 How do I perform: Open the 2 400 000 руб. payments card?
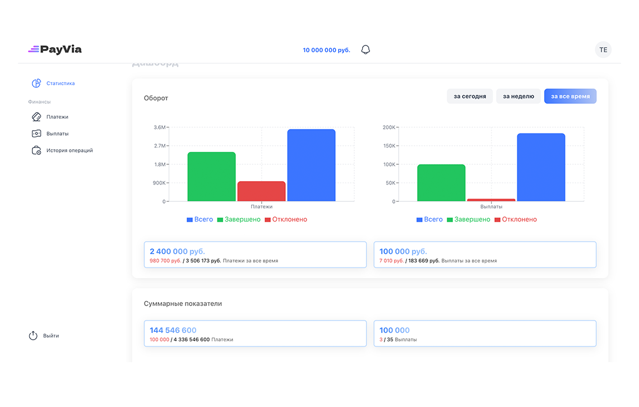coord(255,255)
